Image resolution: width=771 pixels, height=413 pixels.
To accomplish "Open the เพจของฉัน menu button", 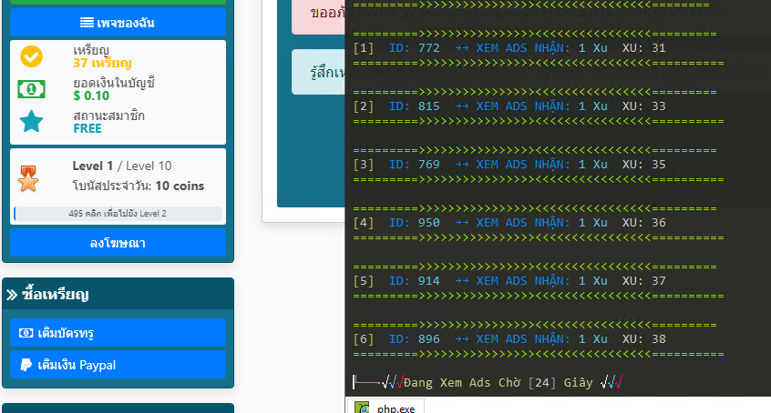I will pos(118,23).
